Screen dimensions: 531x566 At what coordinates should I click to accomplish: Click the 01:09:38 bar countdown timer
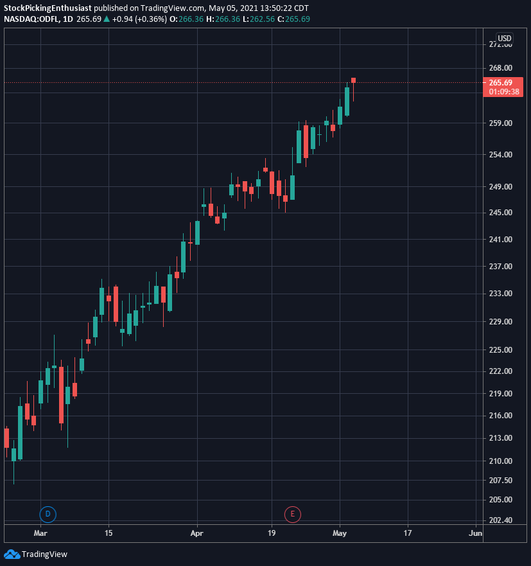point(504,92)
